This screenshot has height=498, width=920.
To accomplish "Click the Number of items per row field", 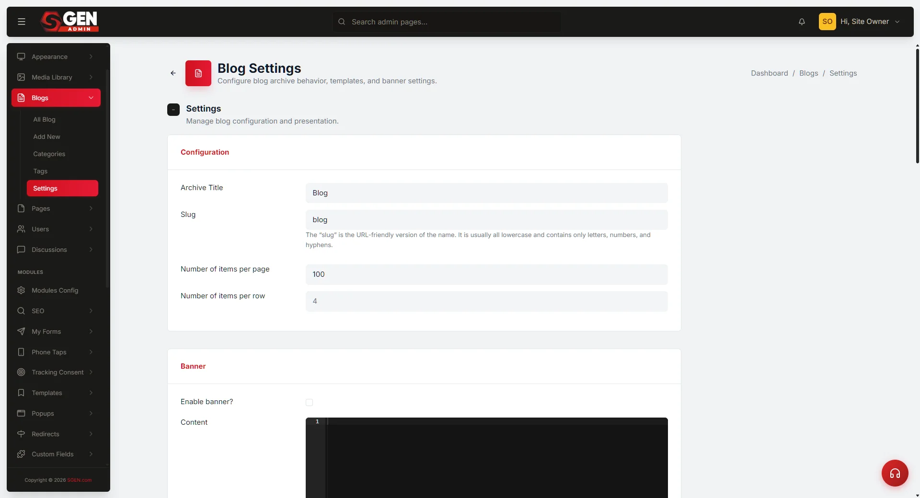I will click(x=486, y=301).
